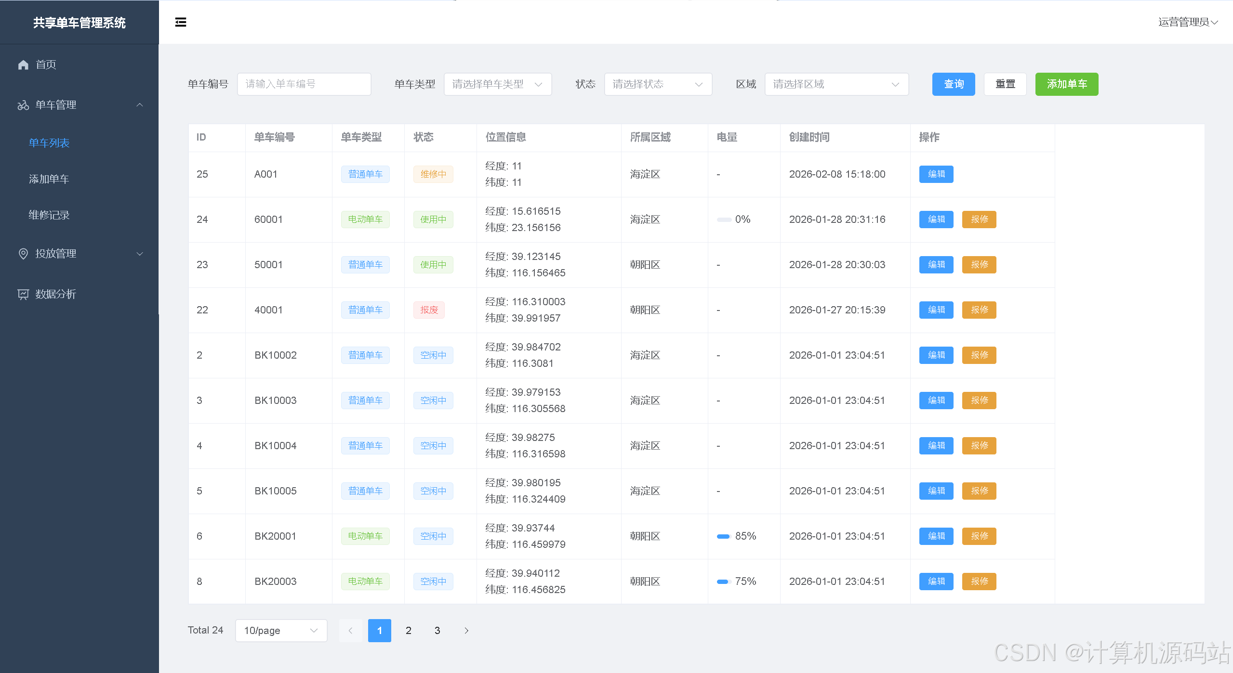This screenshot has width=1233, height=673.
Task: Open 维修记录 in sidebar
Action: pyautogui.click(x=49, y=215)
